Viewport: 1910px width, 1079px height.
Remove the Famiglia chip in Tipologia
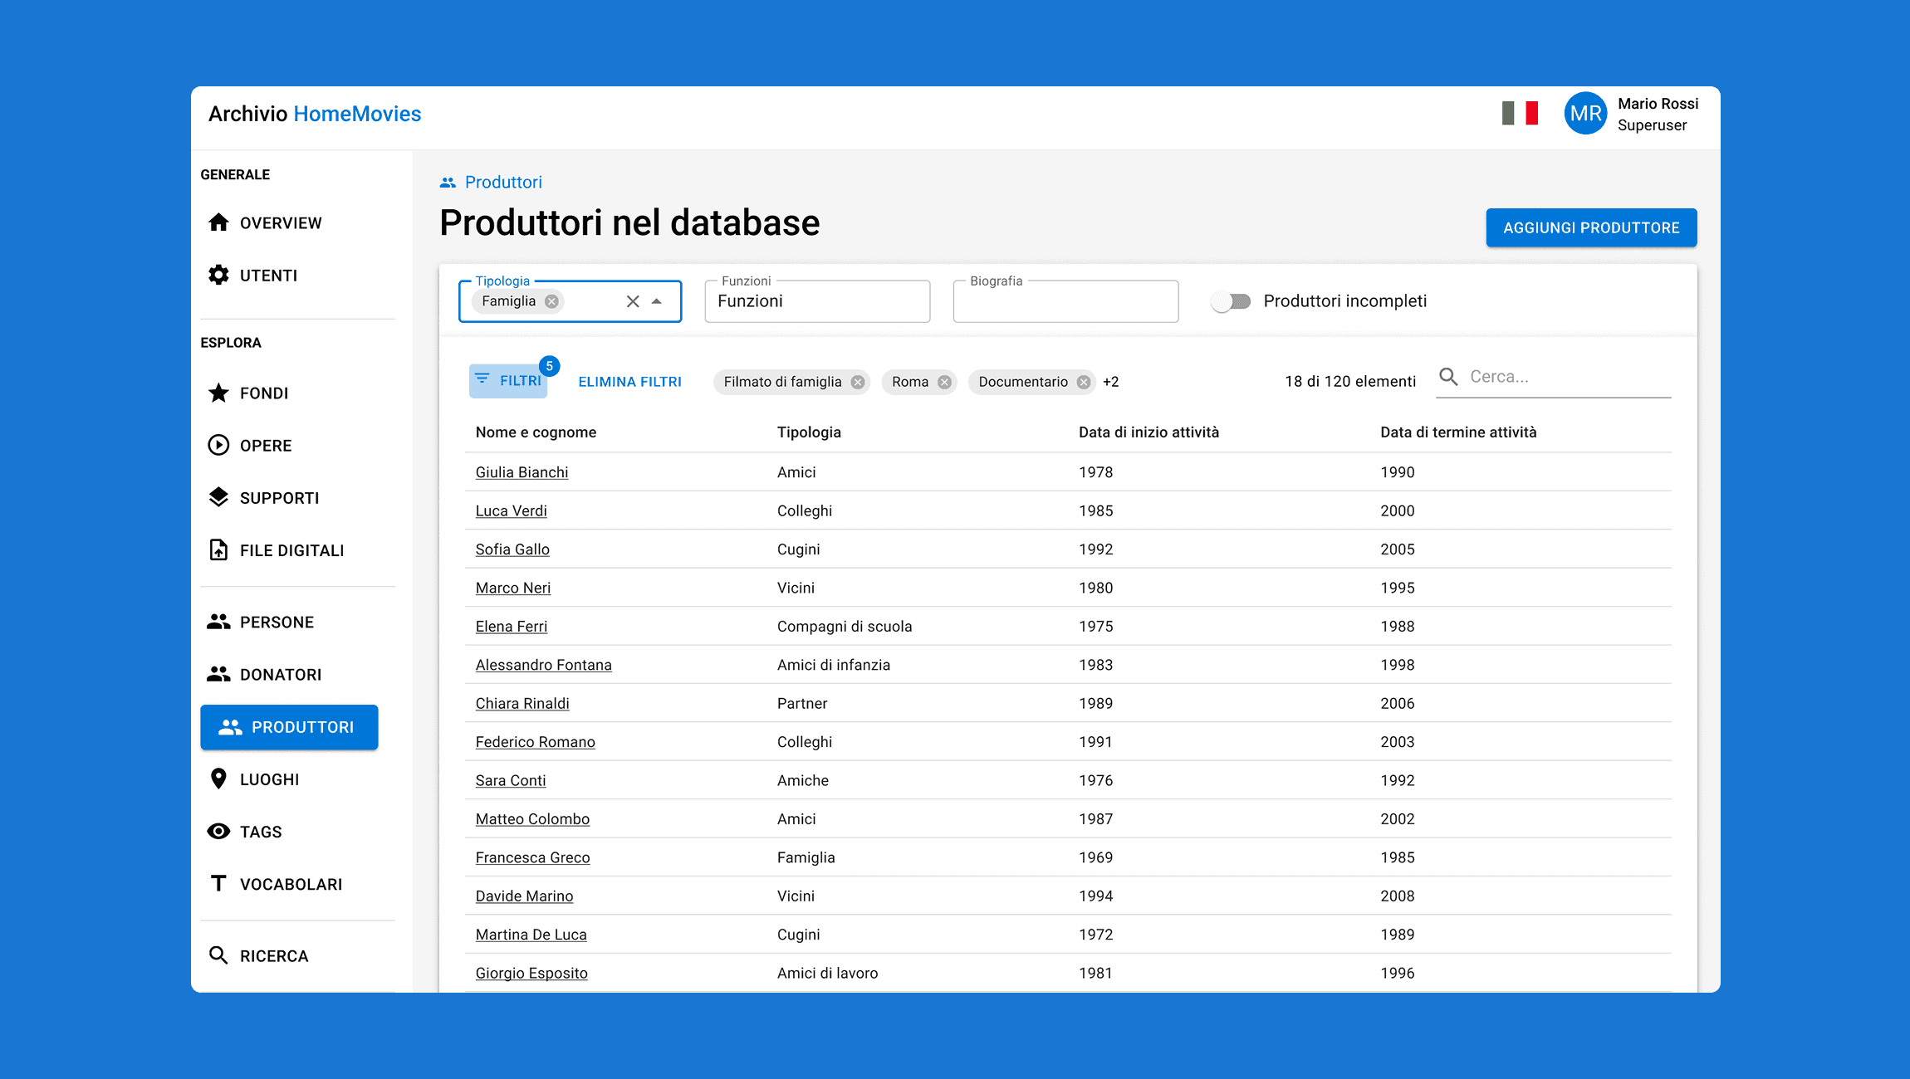(x=551, y=301)
